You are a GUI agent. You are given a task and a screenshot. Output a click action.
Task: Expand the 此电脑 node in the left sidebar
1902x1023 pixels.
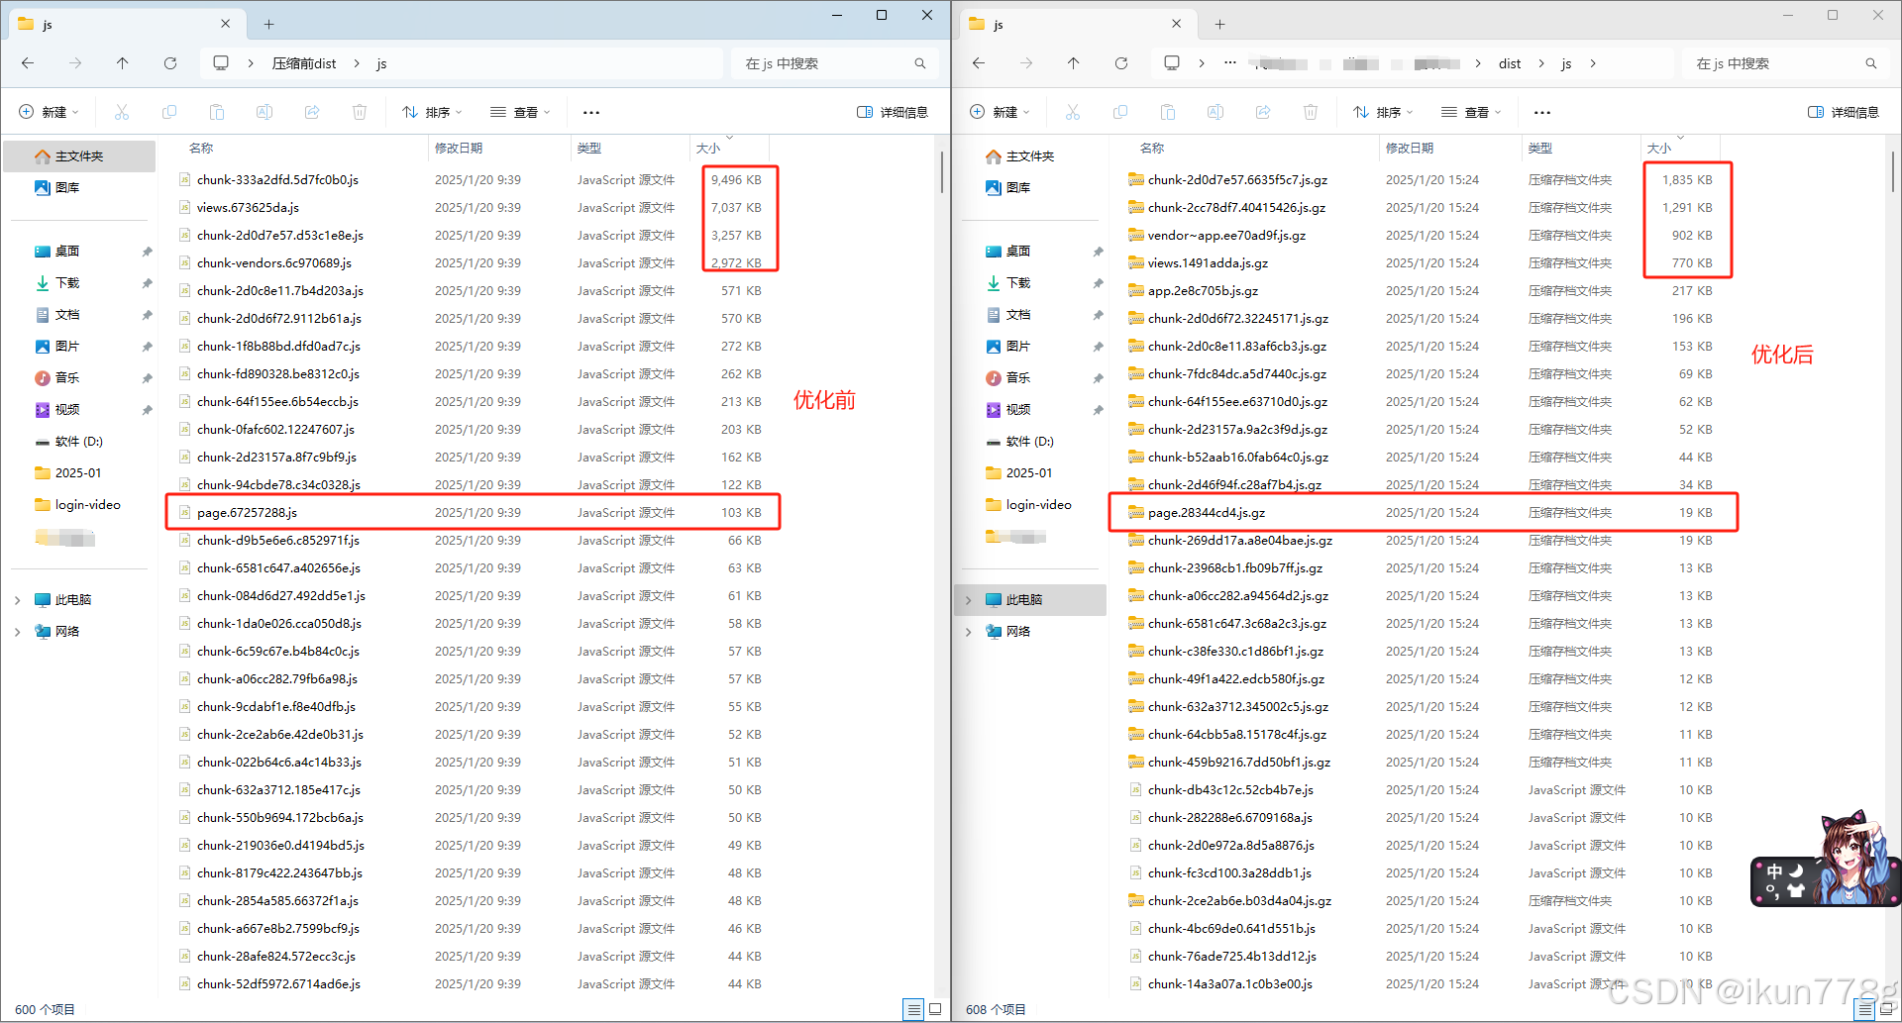pyautogui.click(x=18, y=599)
